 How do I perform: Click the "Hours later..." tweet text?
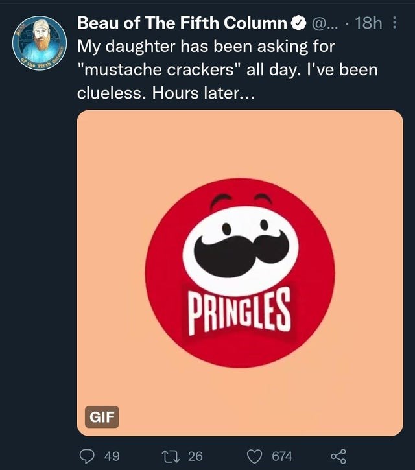point(204,92)
